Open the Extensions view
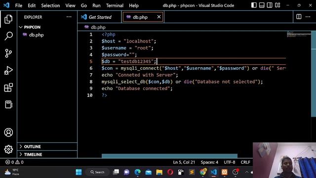The image size is (316, 178). (8, 88)
